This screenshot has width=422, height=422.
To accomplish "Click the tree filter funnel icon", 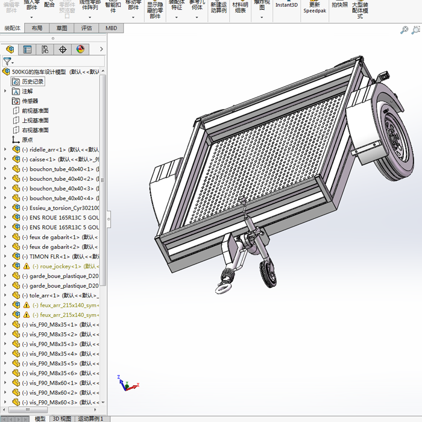I will click(x=7, y=61).
